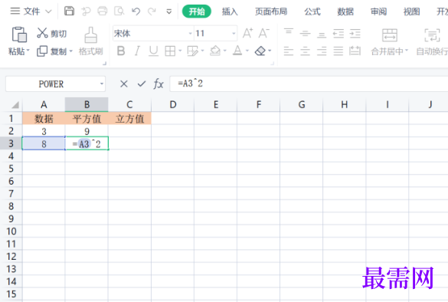The width and height of the screenshot is (448, 302).
Task: Switch to the 公式 tab
Action: click(x=312, y=11)
